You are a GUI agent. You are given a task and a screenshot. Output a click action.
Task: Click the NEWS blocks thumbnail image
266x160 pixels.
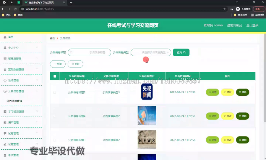tap(147, 139)
